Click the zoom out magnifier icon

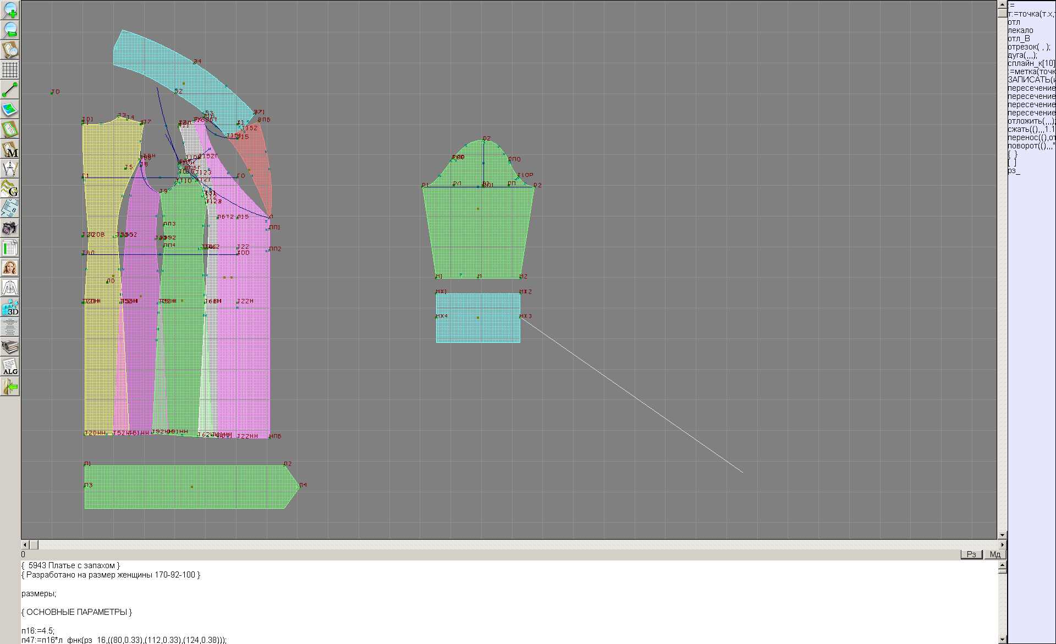coord(10,30)
